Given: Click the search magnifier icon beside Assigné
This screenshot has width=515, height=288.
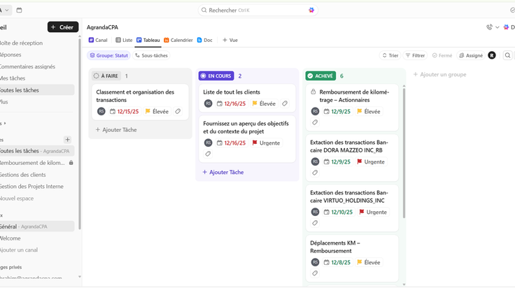Looking at the screenshot, I should coord(507,55).
